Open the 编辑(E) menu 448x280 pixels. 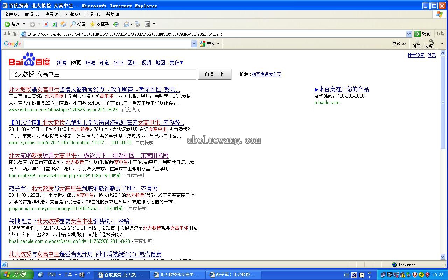click(32, 14)
